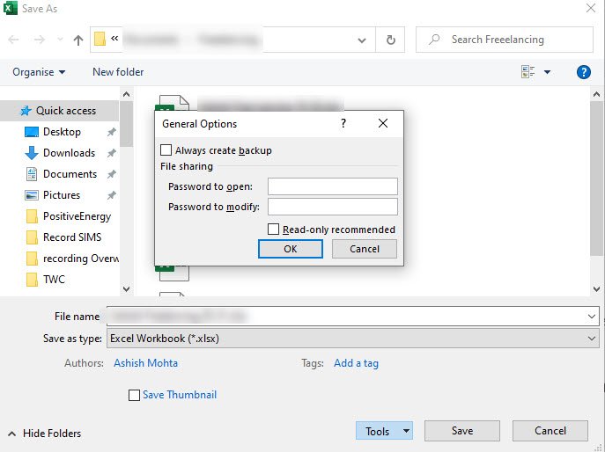Open Downloads folder in sidebar
Screen dimensions: 605x452
point(69,153)
